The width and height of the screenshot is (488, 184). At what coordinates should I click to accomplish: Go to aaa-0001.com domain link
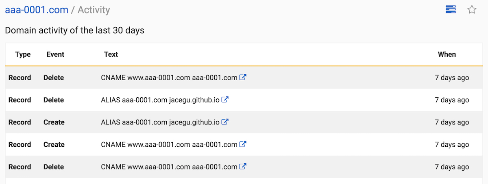click(x=37, y=10)
